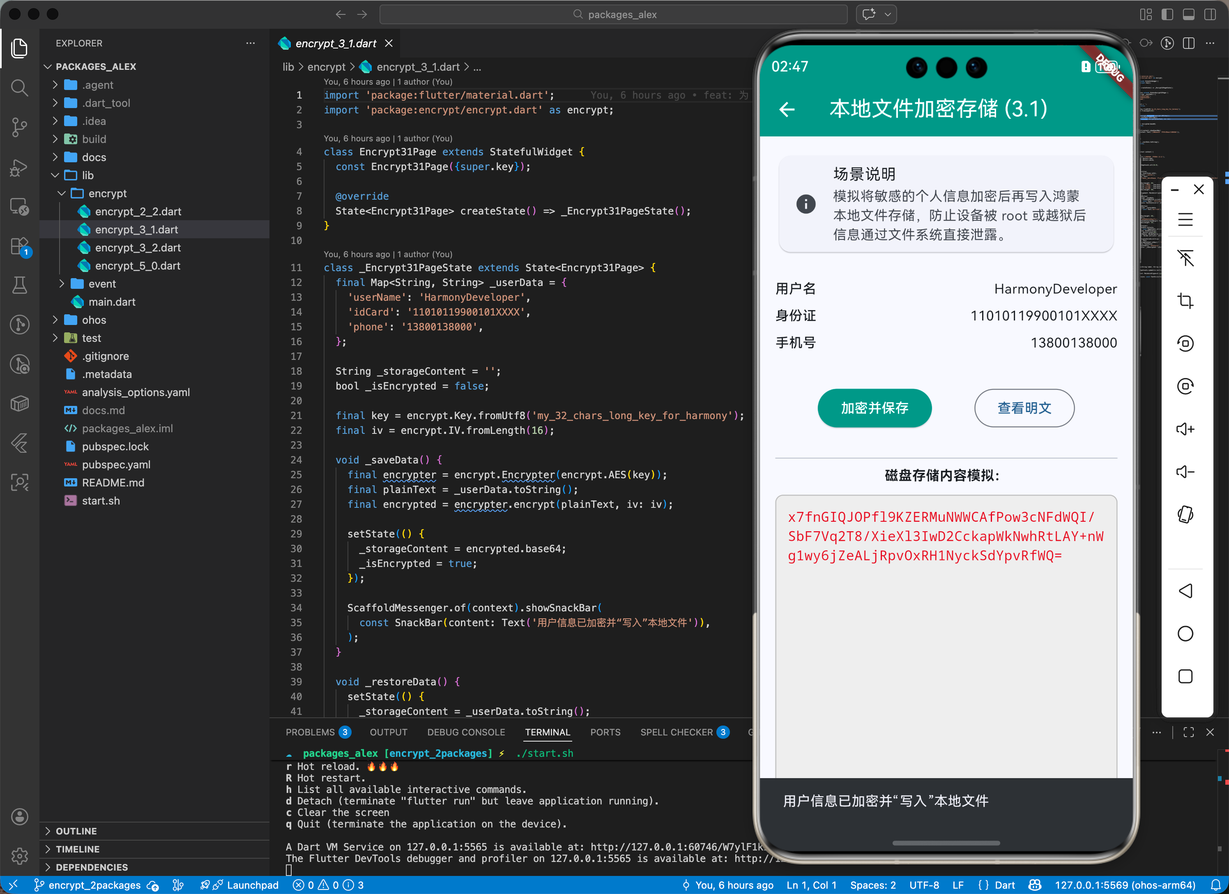Toggle the primary side bar layout icon
The image size is (1229, 894).
coord(1167,15)
